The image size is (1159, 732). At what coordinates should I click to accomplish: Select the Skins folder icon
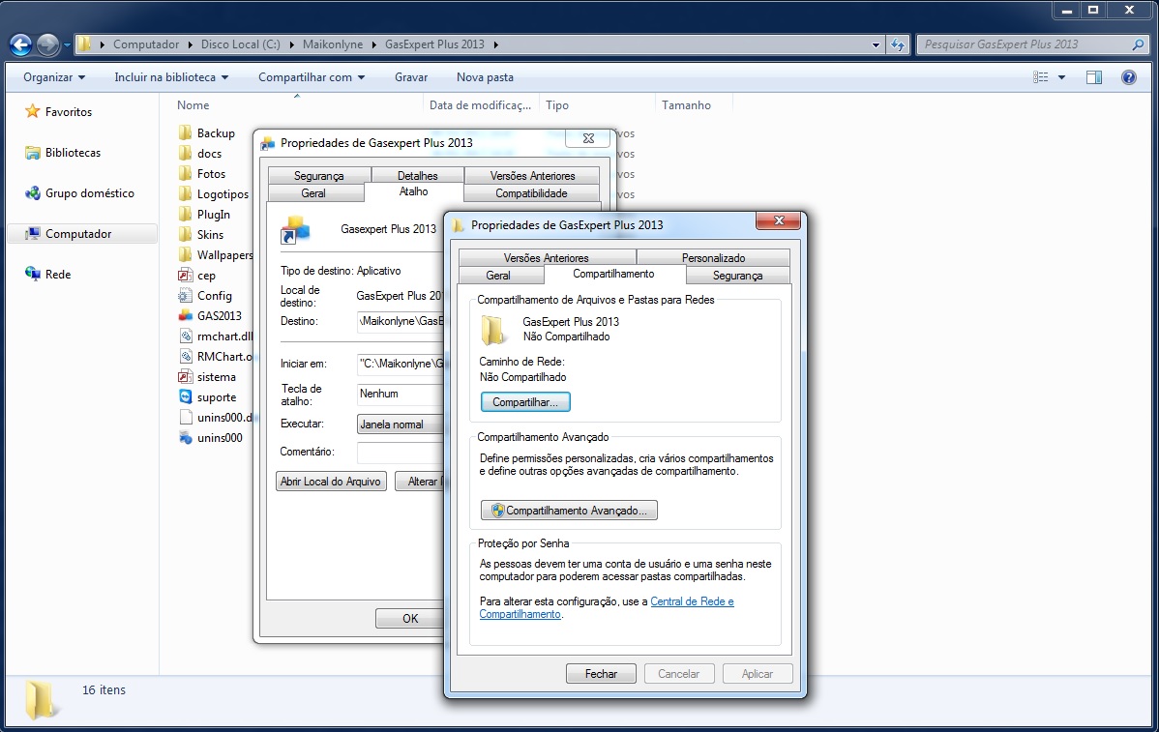[185, 234]
